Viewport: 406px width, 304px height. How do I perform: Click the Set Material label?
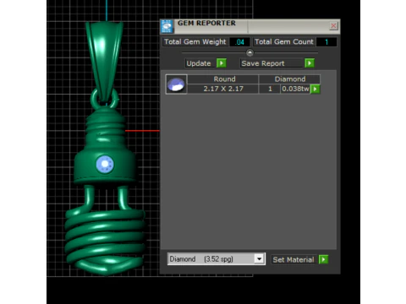click(x=294, y=259)
